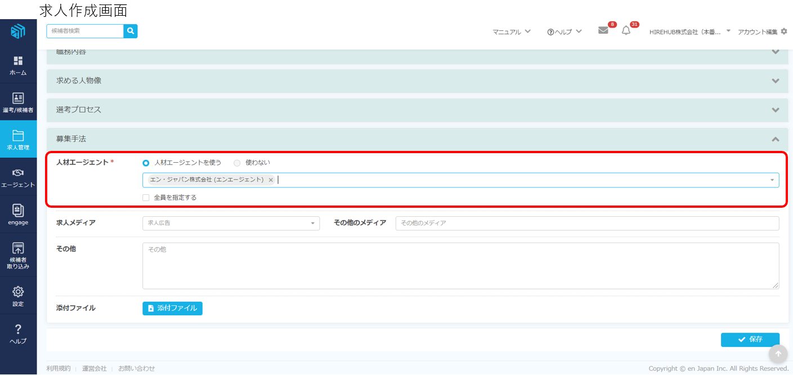Viewport: 793px width, 375px height.
Task: Click the 添付ファイル upload button
Action: pos(172,308)
